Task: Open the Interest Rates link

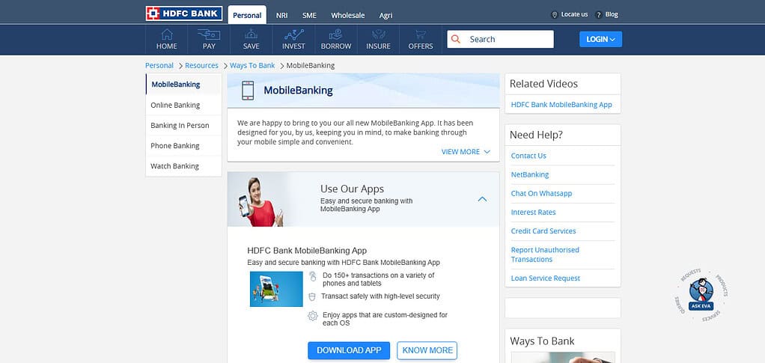Action: tap(533, 213)
